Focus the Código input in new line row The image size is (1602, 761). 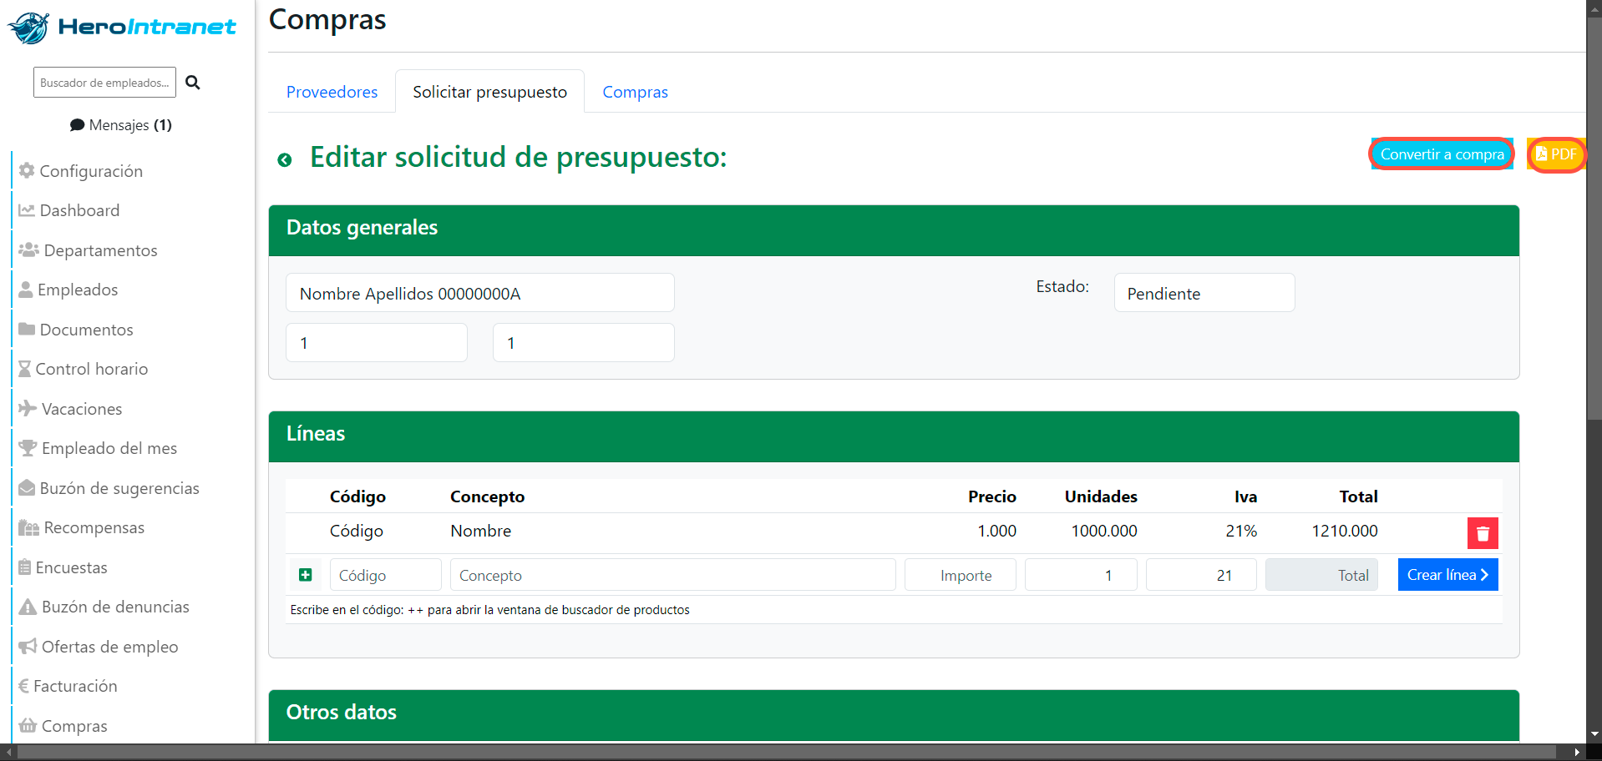click(386, 575)
